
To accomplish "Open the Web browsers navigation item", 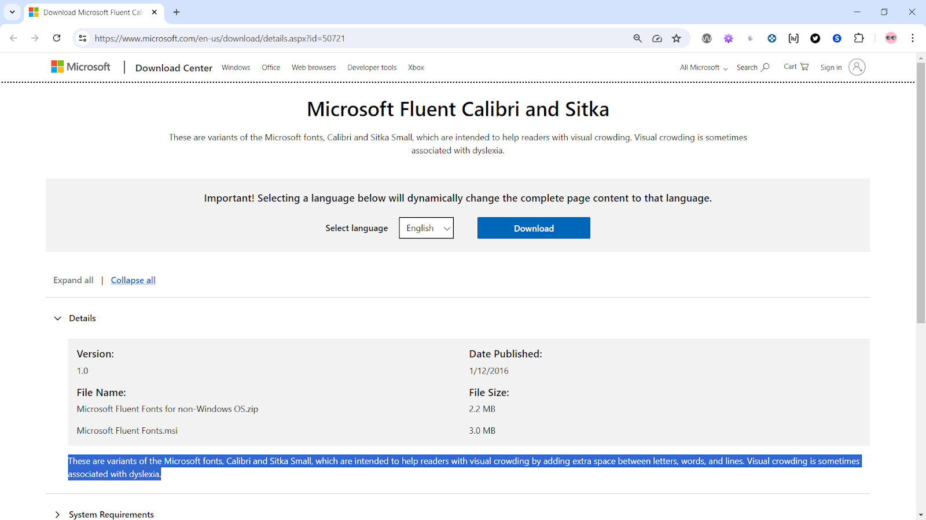I will pos(314,67).
